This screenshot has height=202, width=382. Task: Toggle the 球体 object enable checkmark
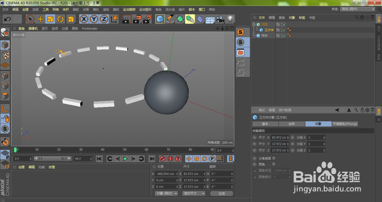pyautogui.click(x=284, y=36)
